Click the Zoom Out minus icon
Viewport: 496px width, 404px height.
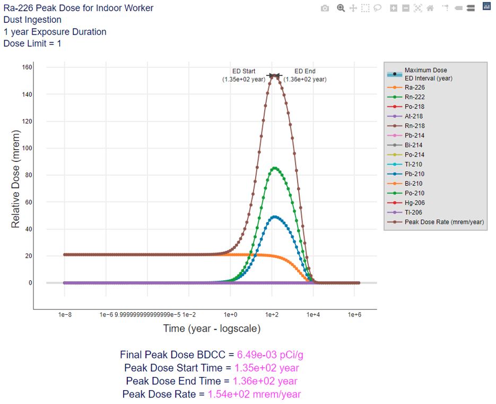[405, 8]
